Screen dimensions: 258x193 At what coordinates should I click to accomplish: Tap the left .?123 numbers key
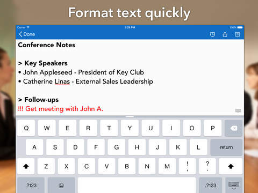pos(31,185)
